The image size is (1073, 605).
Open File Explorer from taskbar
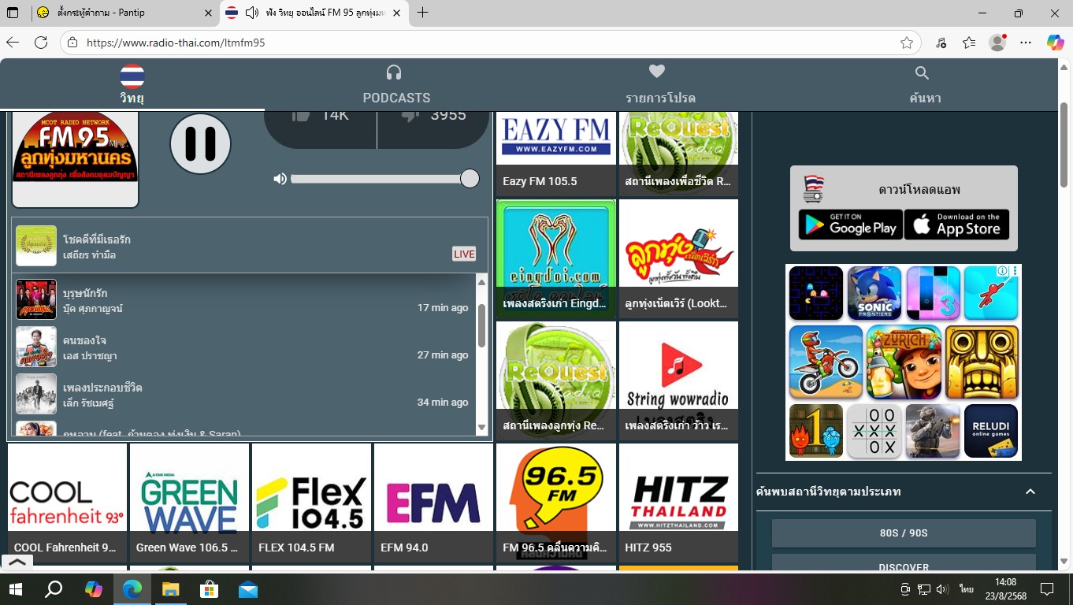pyautogui.click(x=171, y=589)
